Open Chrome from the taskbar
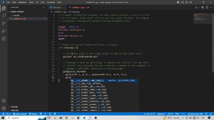 (x=67, y=118)
